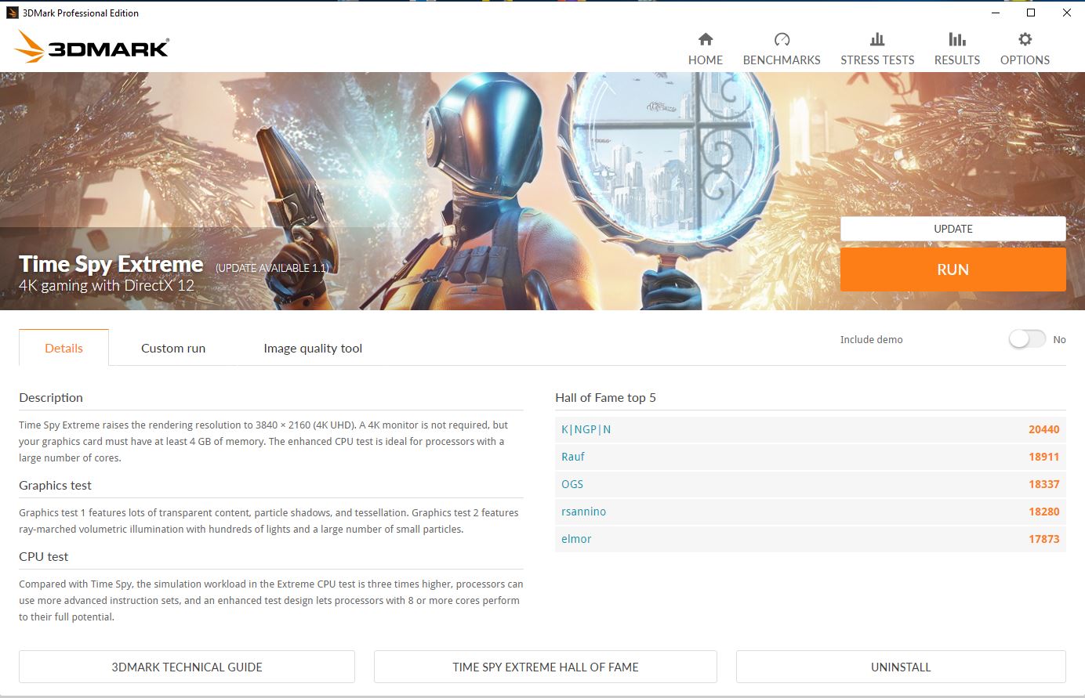Select the Stress Tests meter icon

[x=877, y=38]
